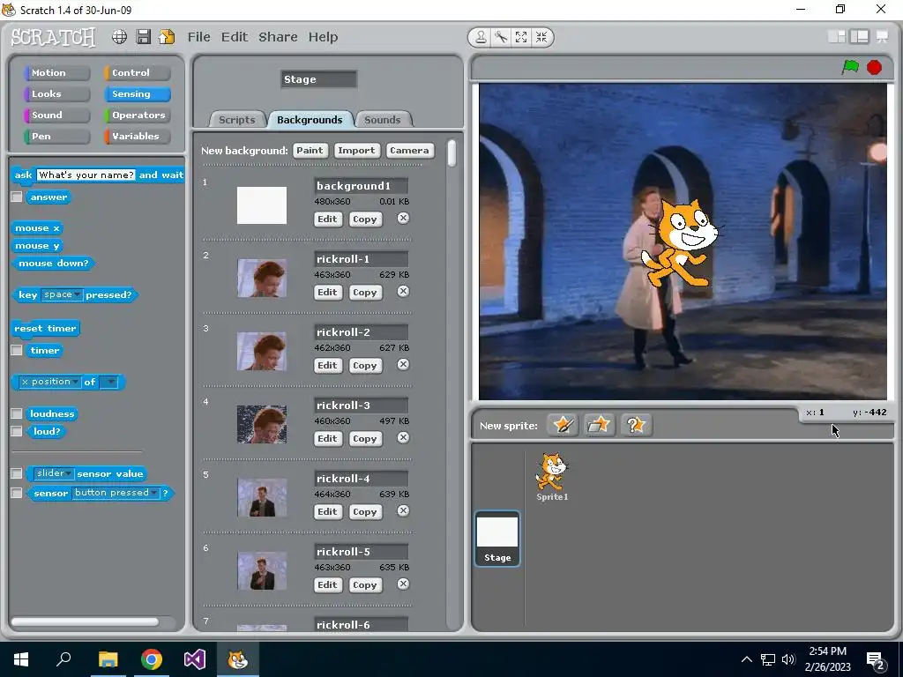
Task: Open the Share menu
Action: (x=278, y=37)
